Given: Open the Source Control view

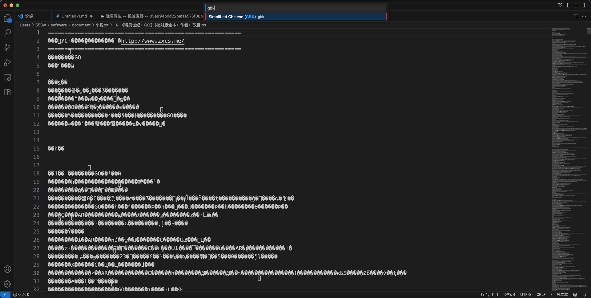Looking at the screenshot, I should pos(7,48).
